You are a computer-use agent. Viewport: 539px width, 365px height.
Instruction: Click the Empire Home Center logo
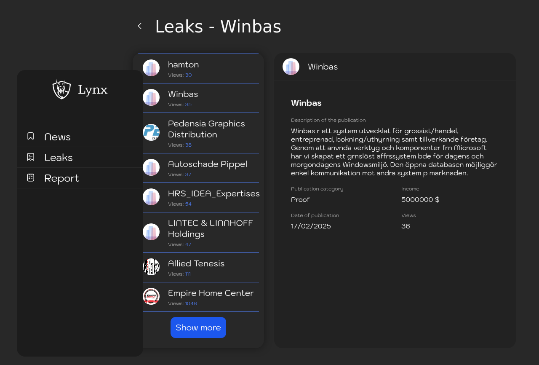(151, 296)
